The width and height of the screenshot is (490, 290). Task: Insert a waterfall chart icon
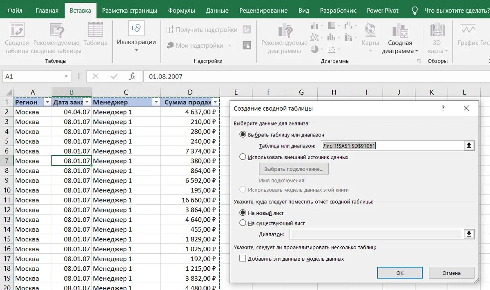pyautogui.click(x=349, y=26)
